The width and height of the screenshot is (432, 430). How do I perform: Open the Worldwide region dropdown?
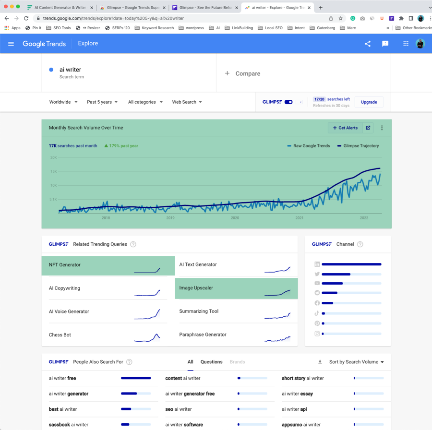63,102
